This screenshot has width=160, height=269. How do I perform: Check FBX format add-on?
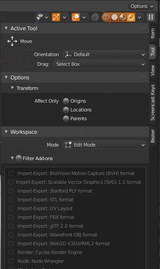pos(11,217)
